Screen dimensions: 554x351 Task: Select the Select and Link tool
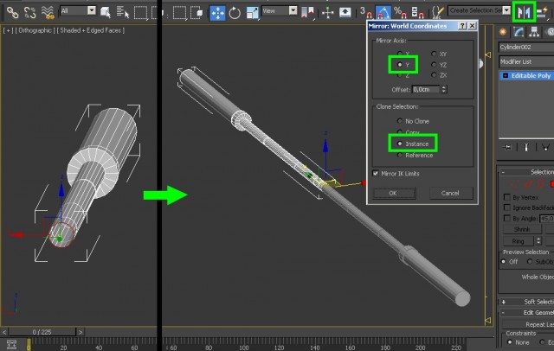coord(12,12)
